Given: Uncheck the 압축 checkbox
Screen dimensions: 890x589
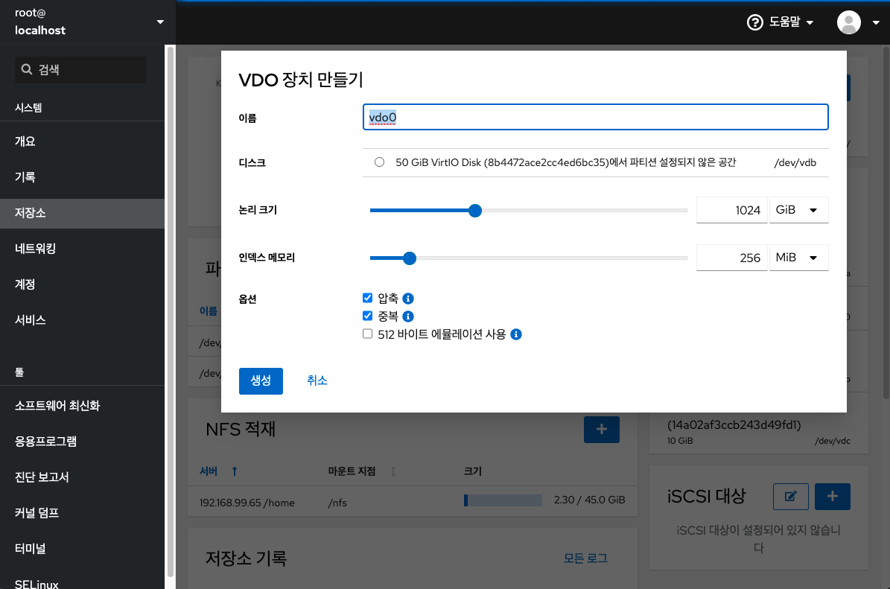Looking at the screenshot, I should [x=367, y=297].
